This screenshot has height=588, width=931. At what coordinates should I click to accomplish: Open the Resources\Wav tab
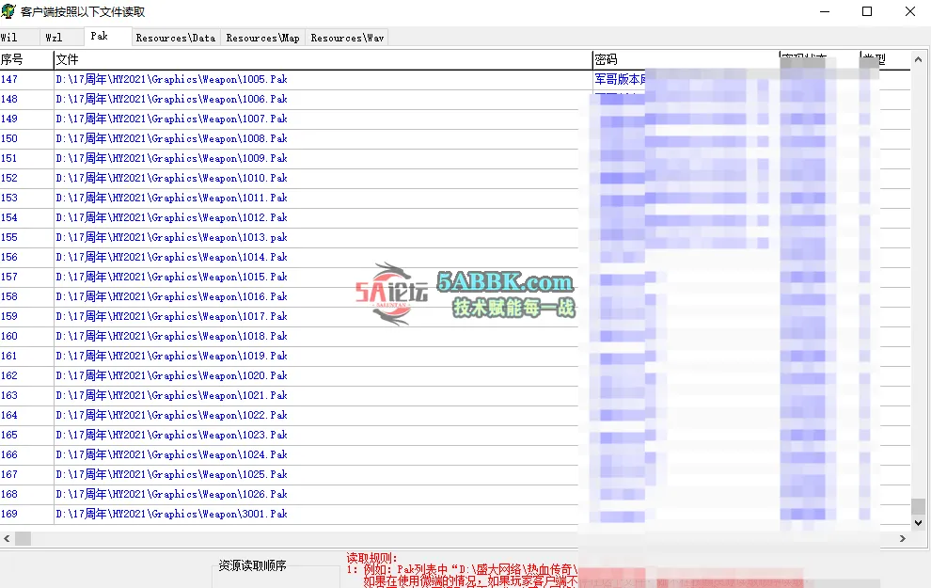(x=347, y=38)
